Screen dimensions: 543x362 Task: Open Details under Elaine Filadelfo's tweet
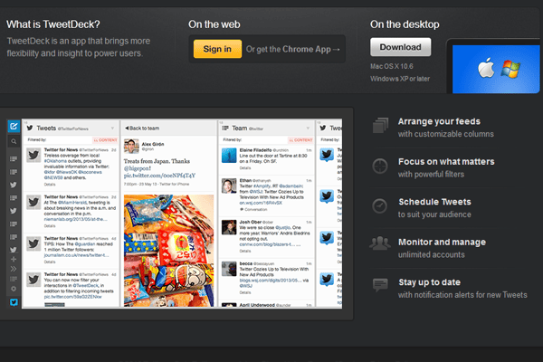[x=245, y=168]
